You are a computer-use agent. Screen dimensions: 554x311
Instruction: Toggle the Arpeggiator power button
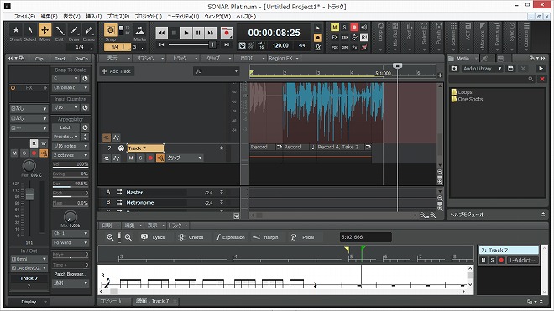[x=85, y=127]
